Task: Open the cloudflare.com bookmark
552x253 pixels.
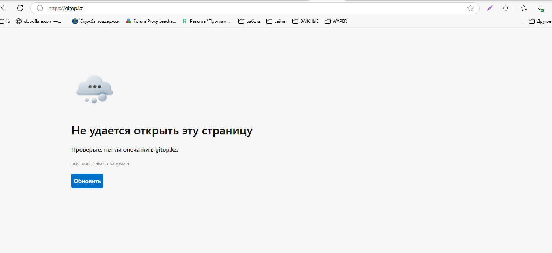Action: (x=39, y=21)
